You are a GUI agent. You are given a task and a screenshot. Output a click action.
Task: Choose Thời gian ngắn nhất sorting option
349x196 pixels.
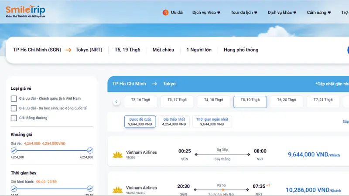pyautogui.click(x=212, y=122)
